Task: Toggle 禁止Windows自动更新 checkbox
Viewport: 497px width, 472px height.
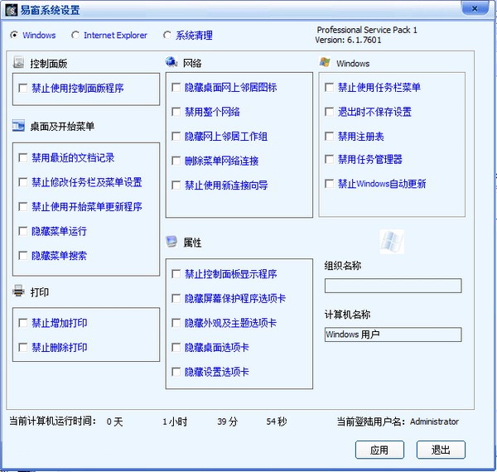Action: [330, 183]
